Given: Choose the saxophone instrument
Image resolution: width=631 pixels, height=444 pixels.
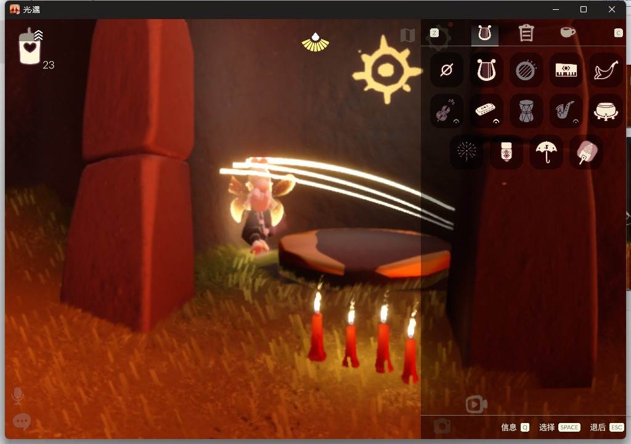Looking at the screenshot, I should coord(566,111).
